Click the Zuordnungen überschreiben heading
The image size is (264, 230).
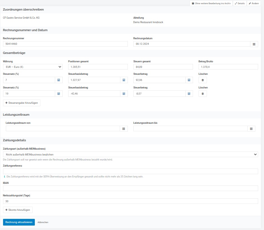[23, 9]
